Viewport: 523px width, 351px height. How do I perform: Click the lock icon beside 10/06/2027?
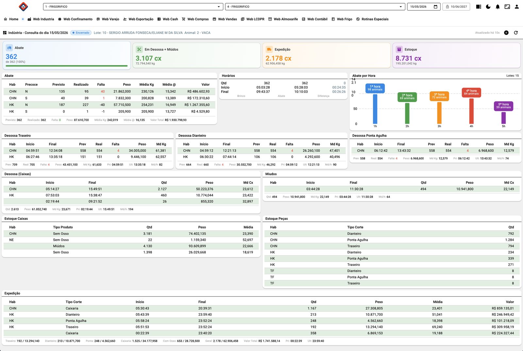[447, 7]
